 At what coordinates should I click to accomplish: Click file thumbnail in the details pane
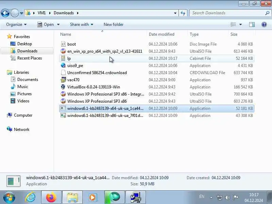pos(13,181)
